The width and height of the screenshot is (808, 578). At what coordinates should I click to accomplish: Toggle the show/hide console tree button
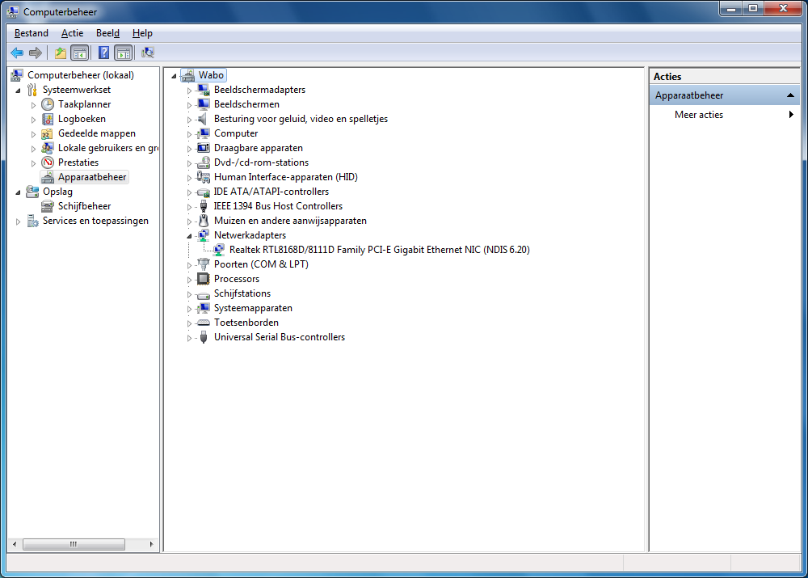coord(80,53)
